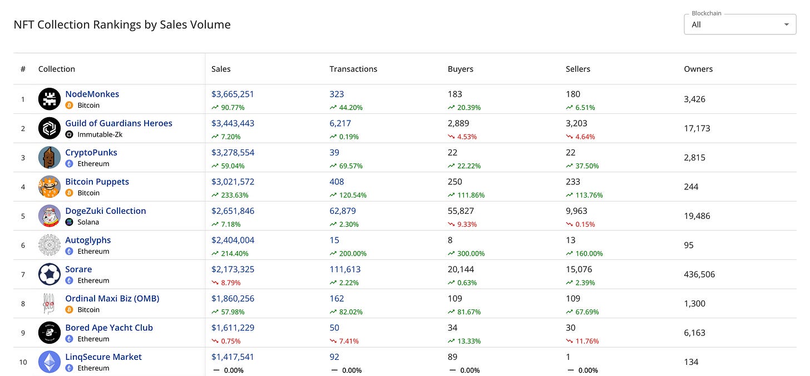Click DogeZuki sales value $2,651,846

coord(233,210)
